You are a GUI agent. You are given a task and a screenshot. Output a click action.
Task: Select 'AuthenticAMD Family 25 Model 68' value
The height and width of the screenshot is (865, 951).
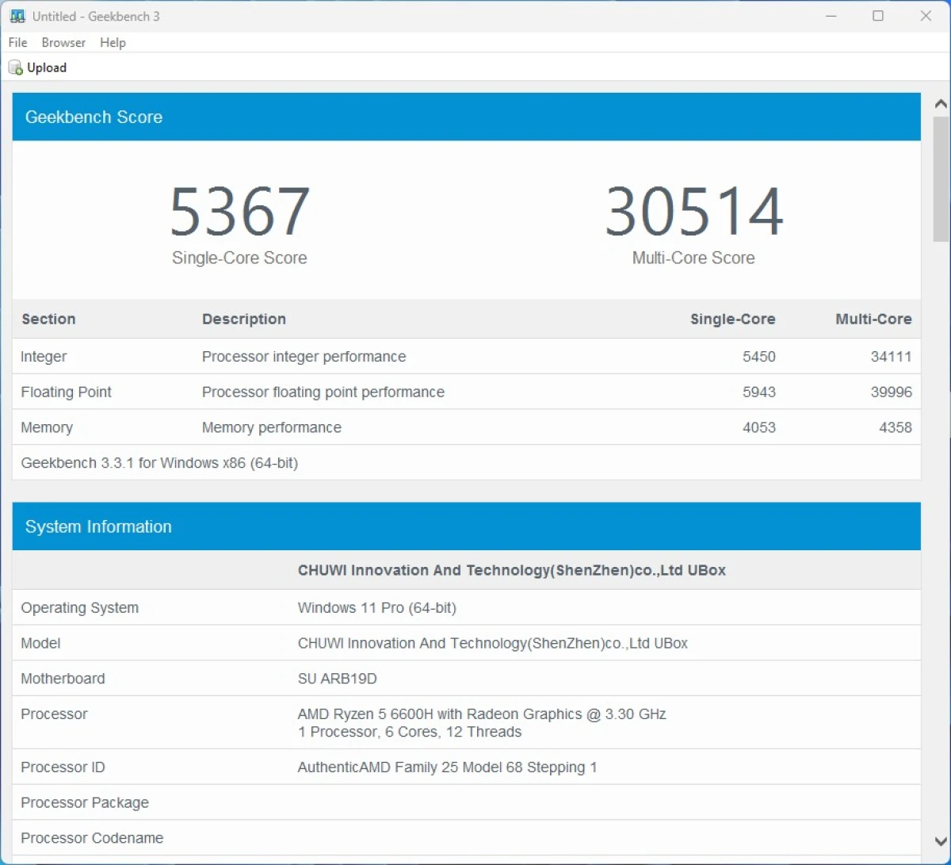[x=448, y=767]
